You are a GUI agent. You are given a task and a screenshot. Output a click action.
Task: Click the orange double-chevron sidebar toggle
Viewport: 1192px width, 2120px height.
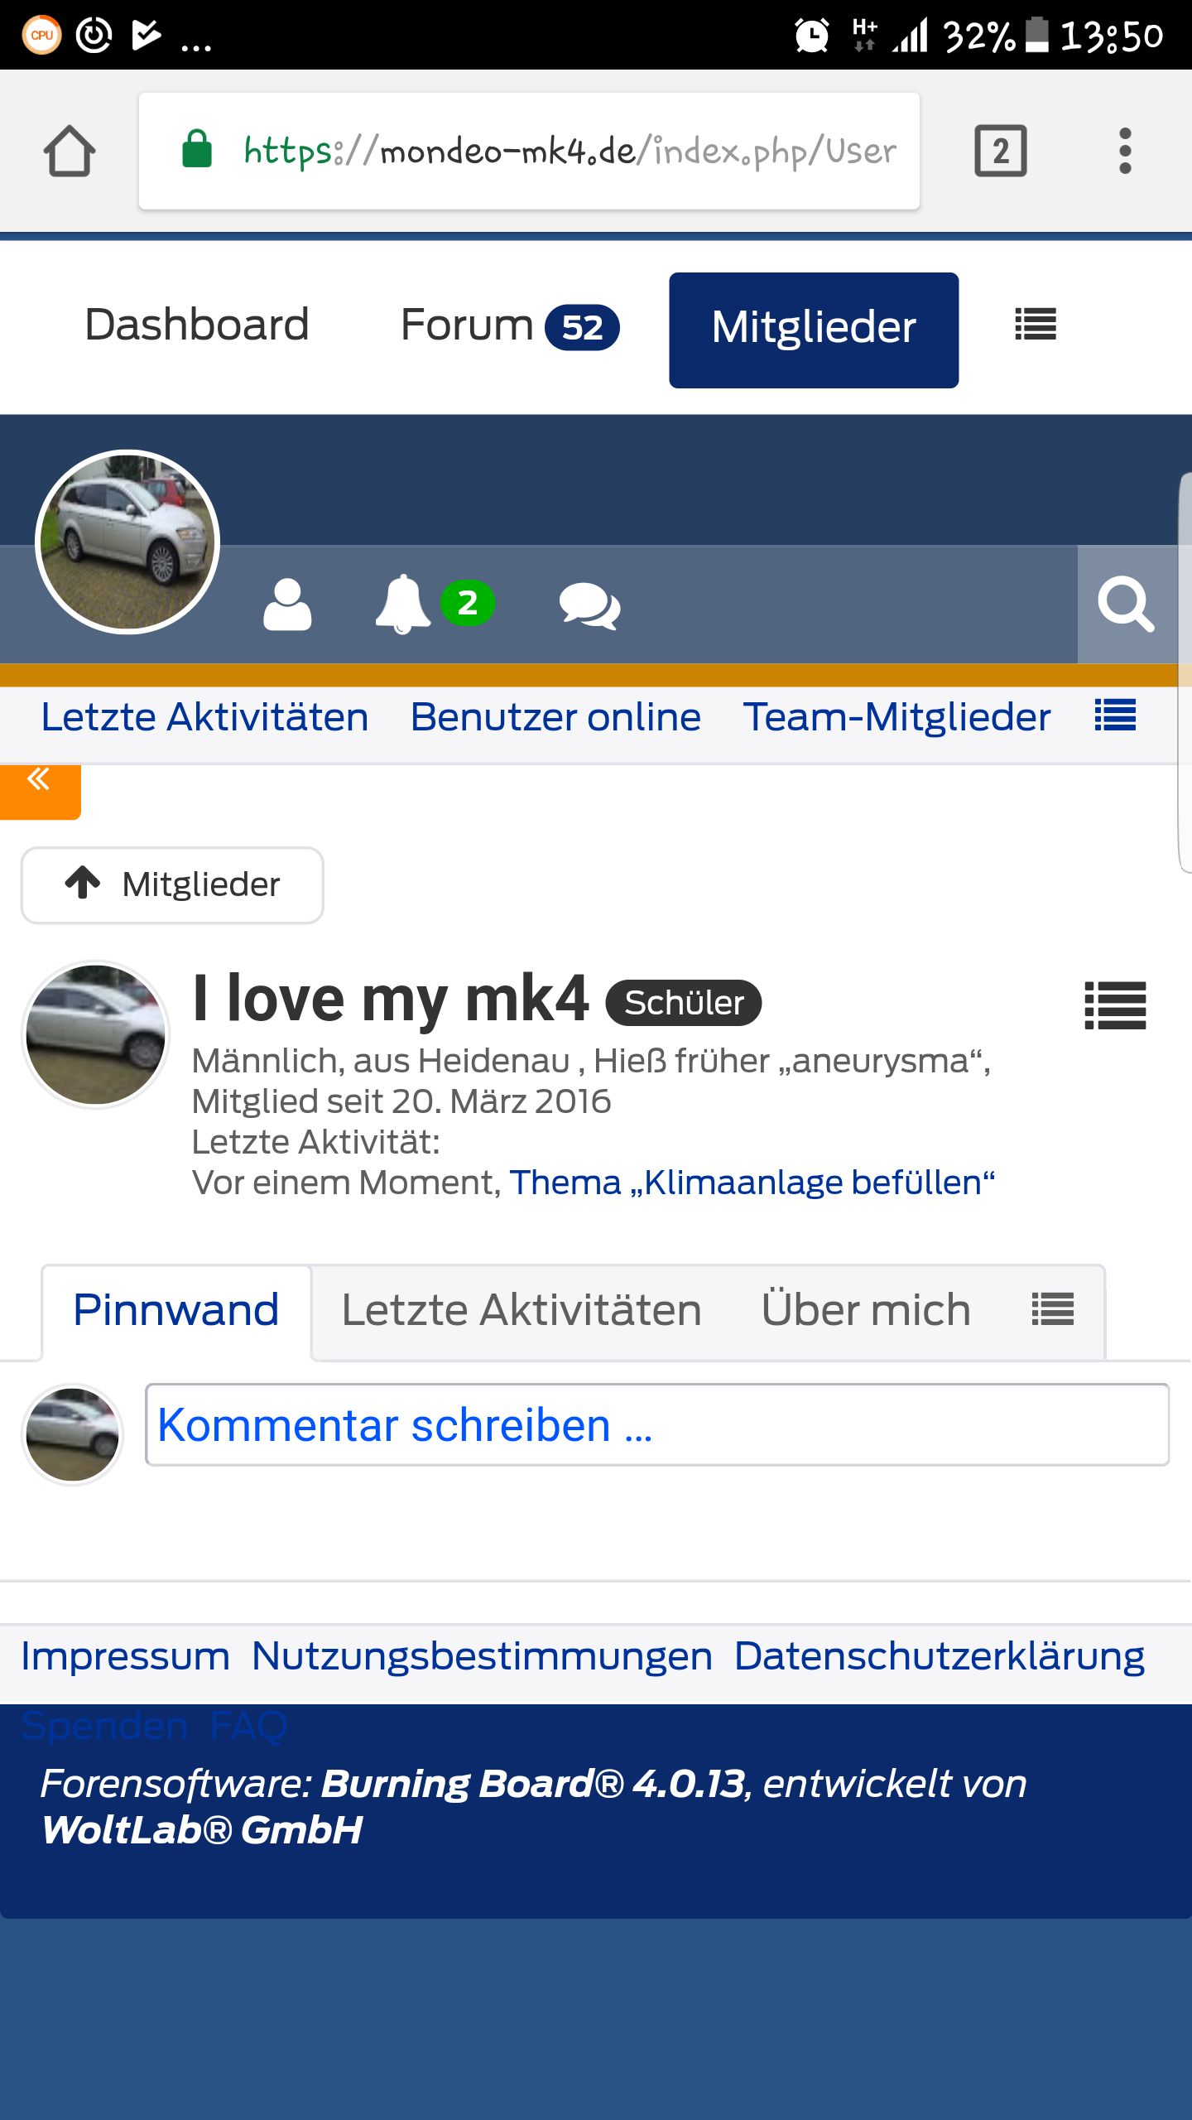tap(39, 782)
